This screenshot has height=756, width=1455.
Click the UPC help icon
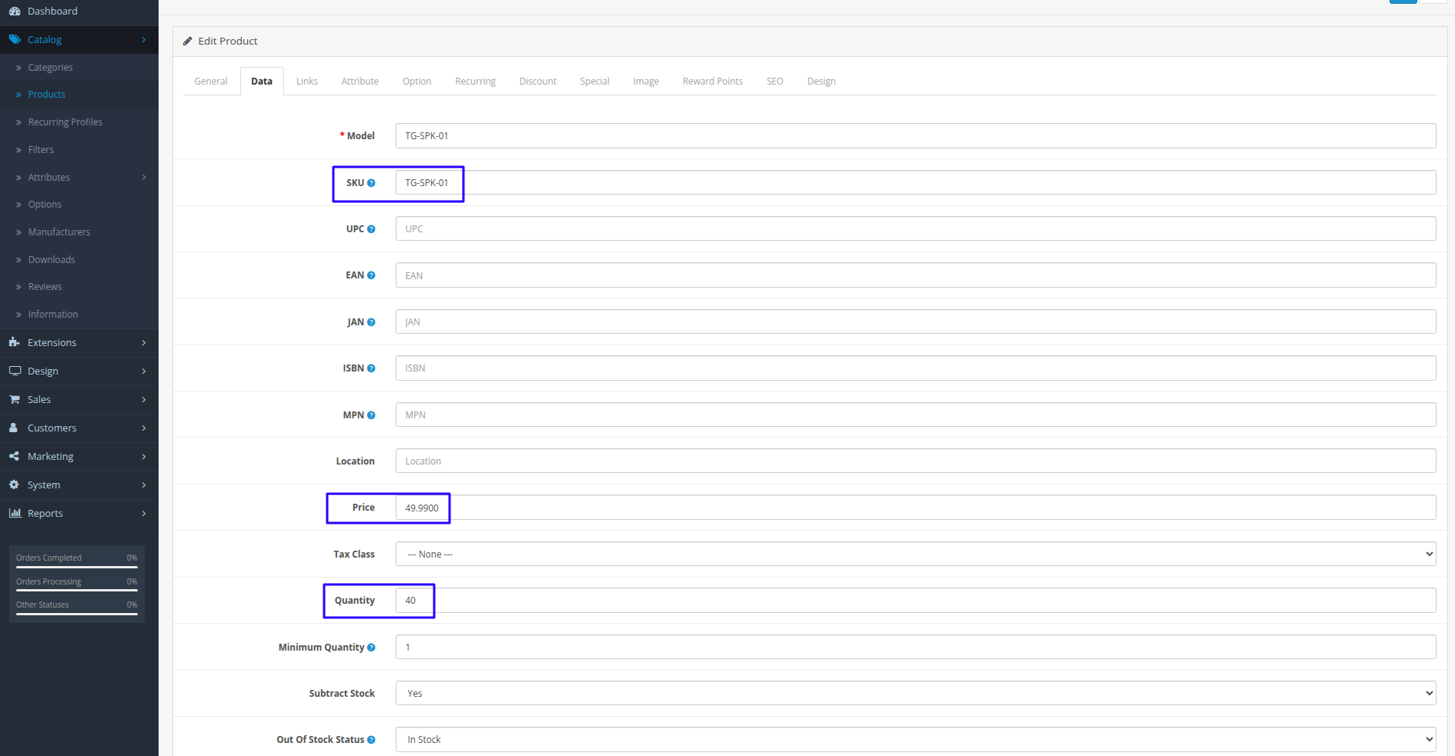[371, 229]
